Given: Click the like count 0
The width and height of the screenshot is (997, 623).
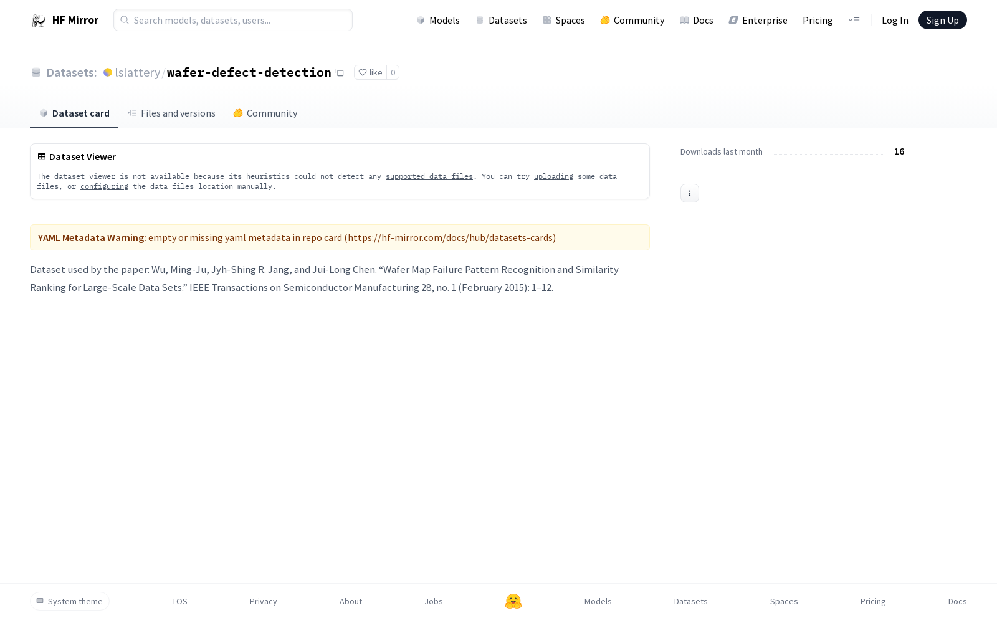Looking at the screenshot, I should click(393, 72).
